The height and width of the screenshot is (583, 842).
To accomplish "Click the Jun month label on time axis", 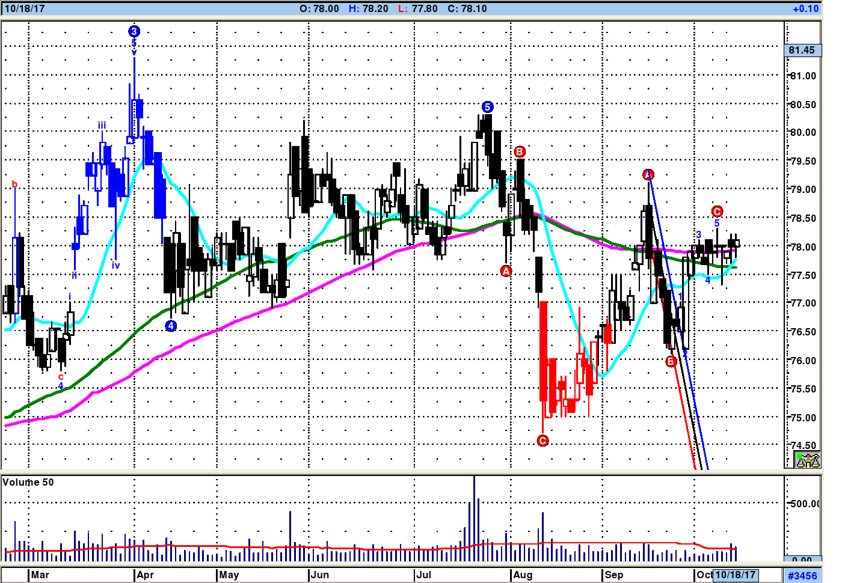I will coord(320,575).
